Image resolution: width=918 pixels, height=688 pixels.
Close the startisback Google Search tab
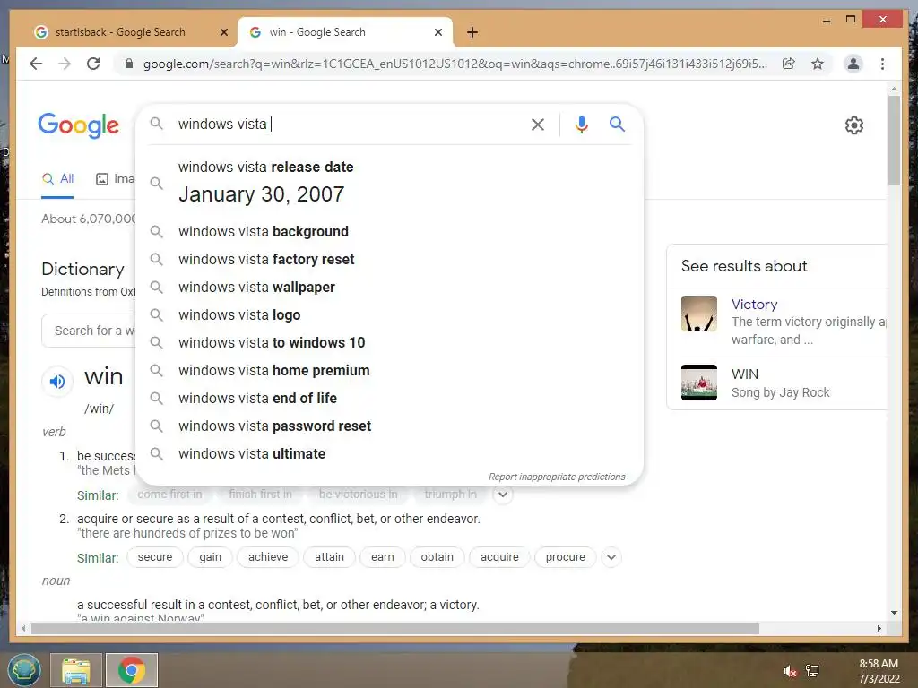(223, 32)
